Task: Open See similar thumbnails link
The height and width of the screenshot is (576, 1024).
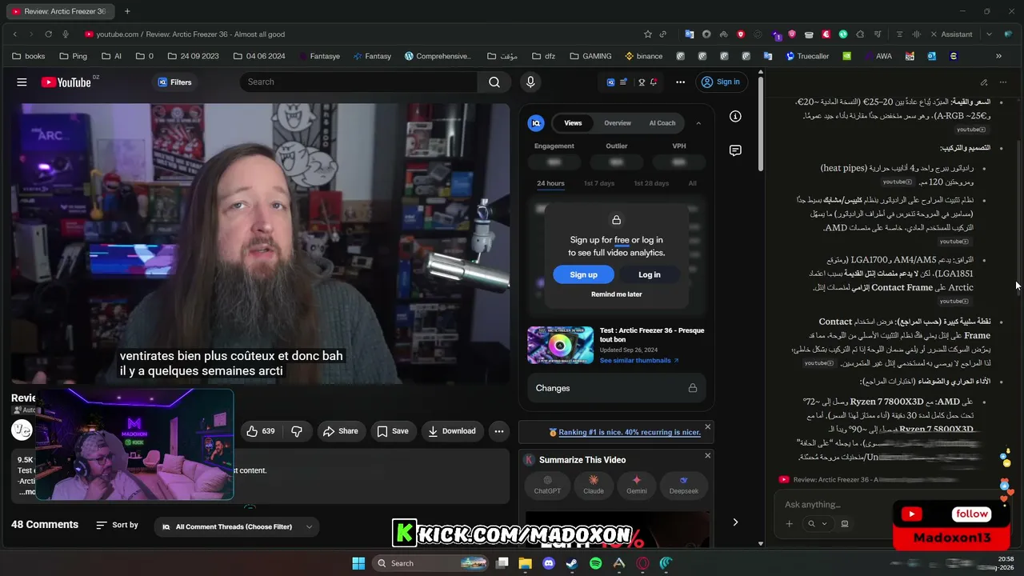Action: pyautogui.click(x=639, y=361)
